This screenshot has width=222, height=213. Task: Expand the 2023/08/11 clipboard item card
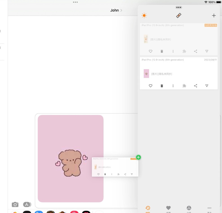pos(207,86)
